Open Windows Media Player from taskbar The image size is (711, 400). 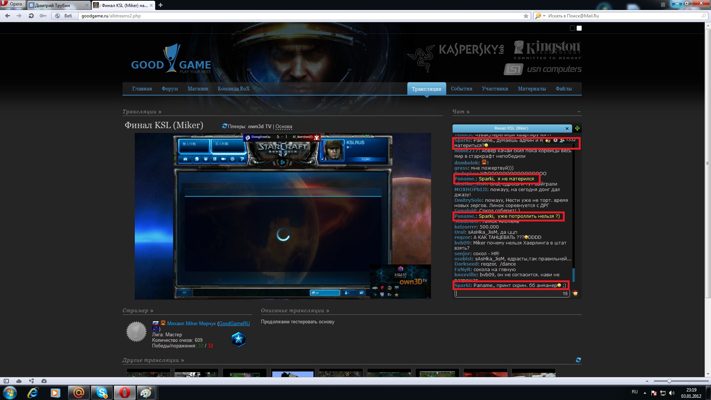[56, 393]
